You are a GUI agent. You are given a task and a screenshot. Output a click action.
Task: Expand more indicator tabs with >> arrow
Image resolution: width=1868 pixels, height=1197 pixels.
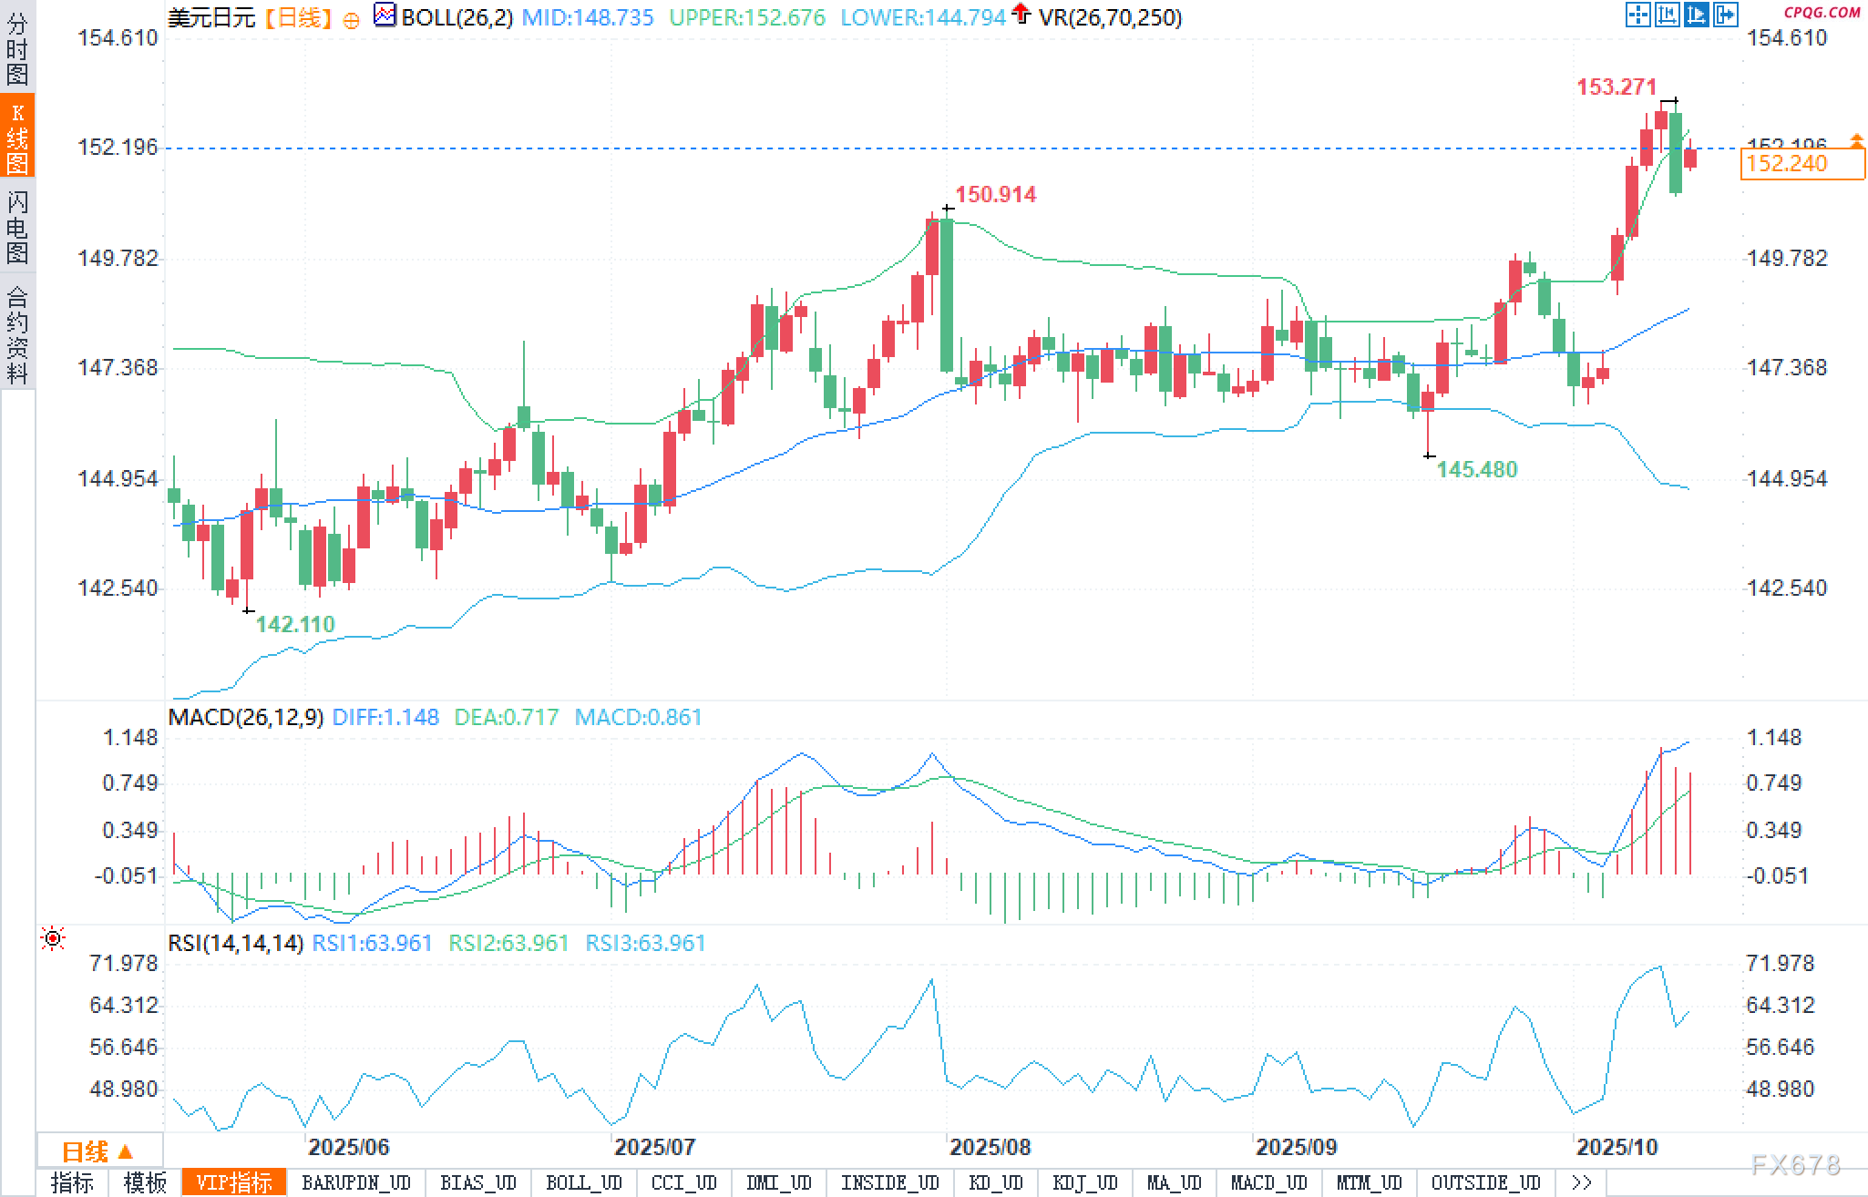[1582, 1182]
